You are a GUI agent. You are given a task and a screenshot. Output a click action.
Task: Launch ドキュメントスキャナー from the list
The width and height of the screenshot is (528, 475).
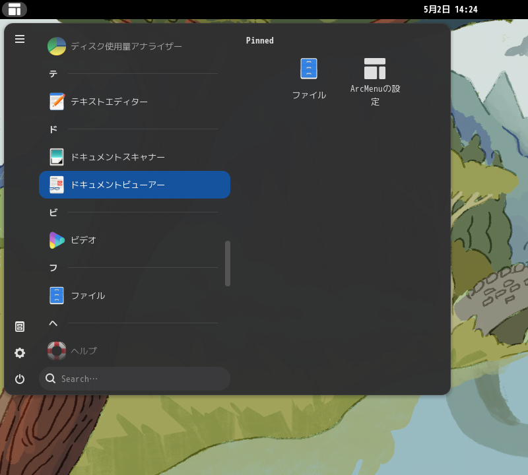[135, 157]
